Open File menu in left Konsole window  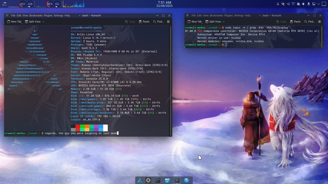click(x=13, y=16)
